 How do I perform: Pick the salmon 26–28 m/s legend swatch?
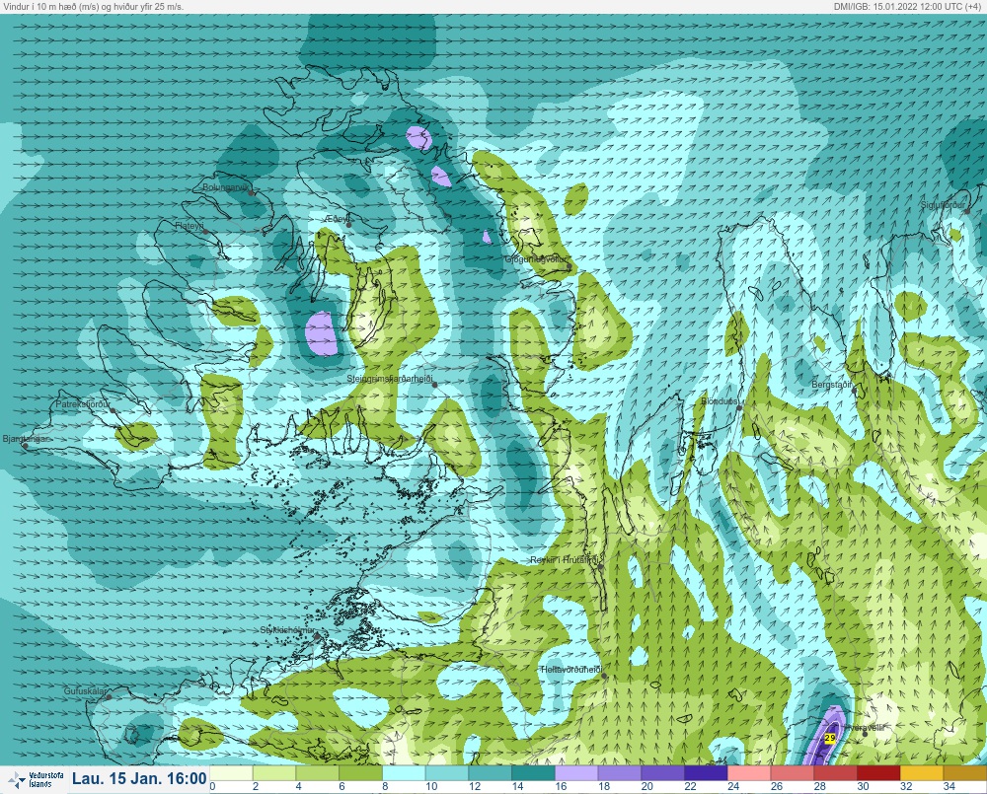[x=792, y=772]
